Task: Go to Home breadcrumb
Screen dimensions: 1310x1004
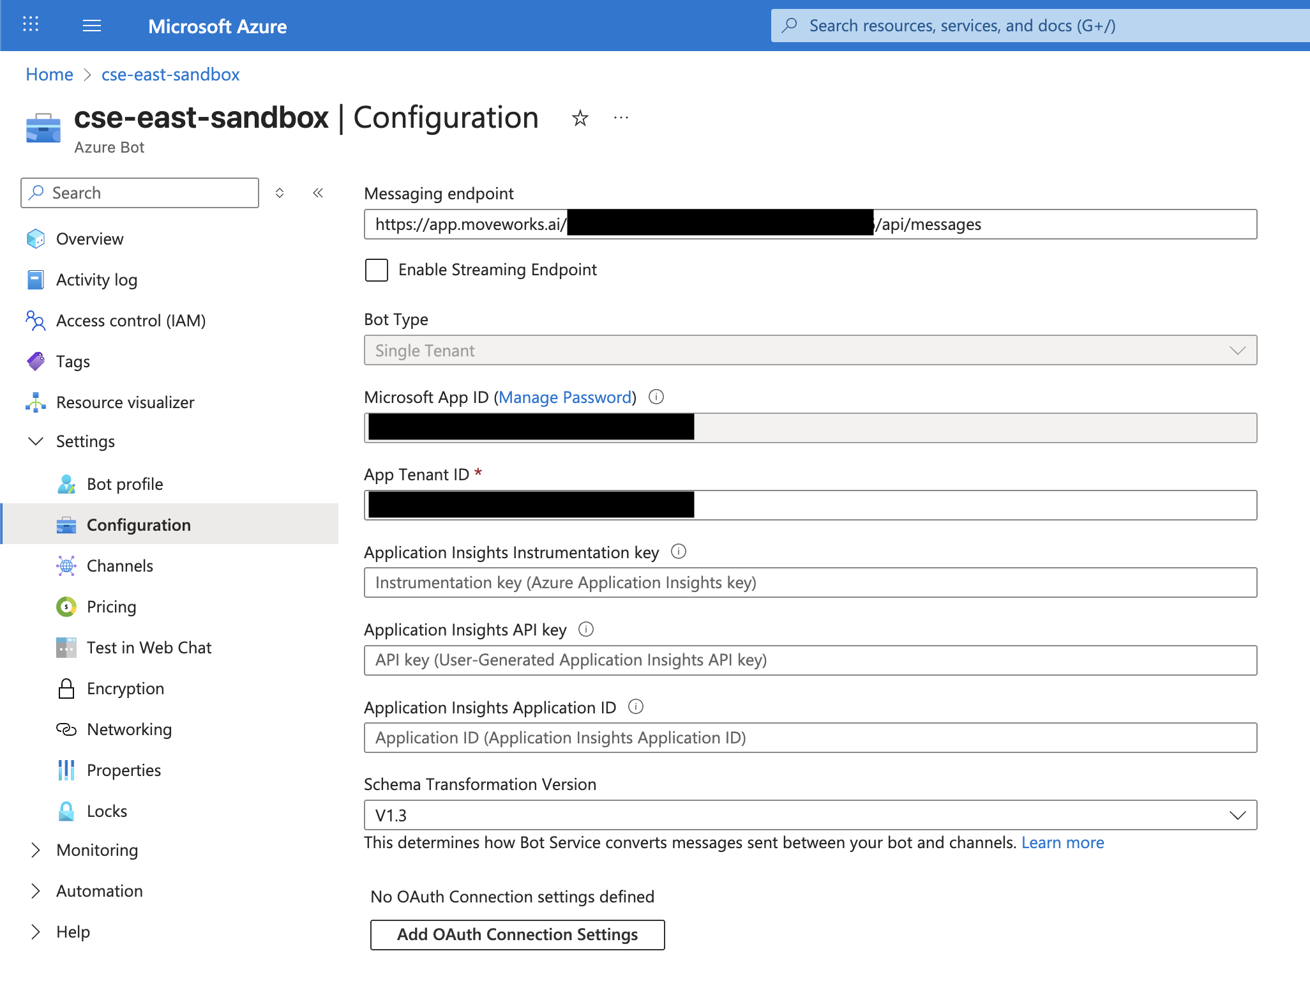Action: 49,75
